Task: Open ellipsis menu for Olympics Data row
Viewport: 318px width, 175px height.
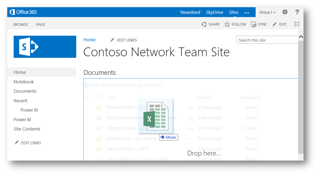Action: pos(190,129)
